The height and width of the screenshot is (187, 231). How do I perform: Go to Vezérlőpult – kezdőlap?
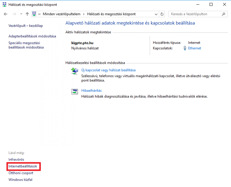point(26,26)
